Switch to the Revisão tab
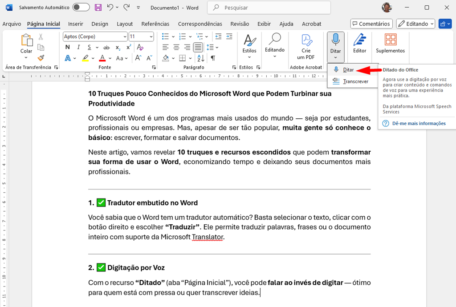This screenshot has width=456, height=307. point(240,24)
